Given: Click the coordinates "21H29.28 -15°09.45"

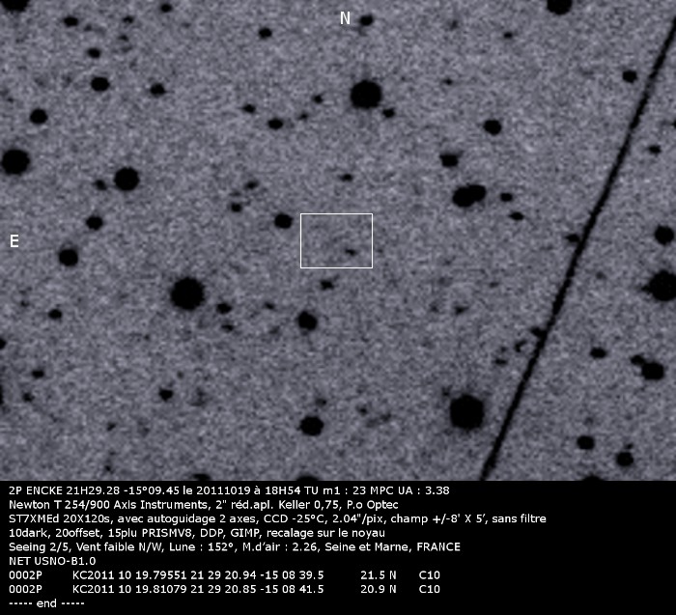Looking at the screenshot, I should click(x=123, y=490).
